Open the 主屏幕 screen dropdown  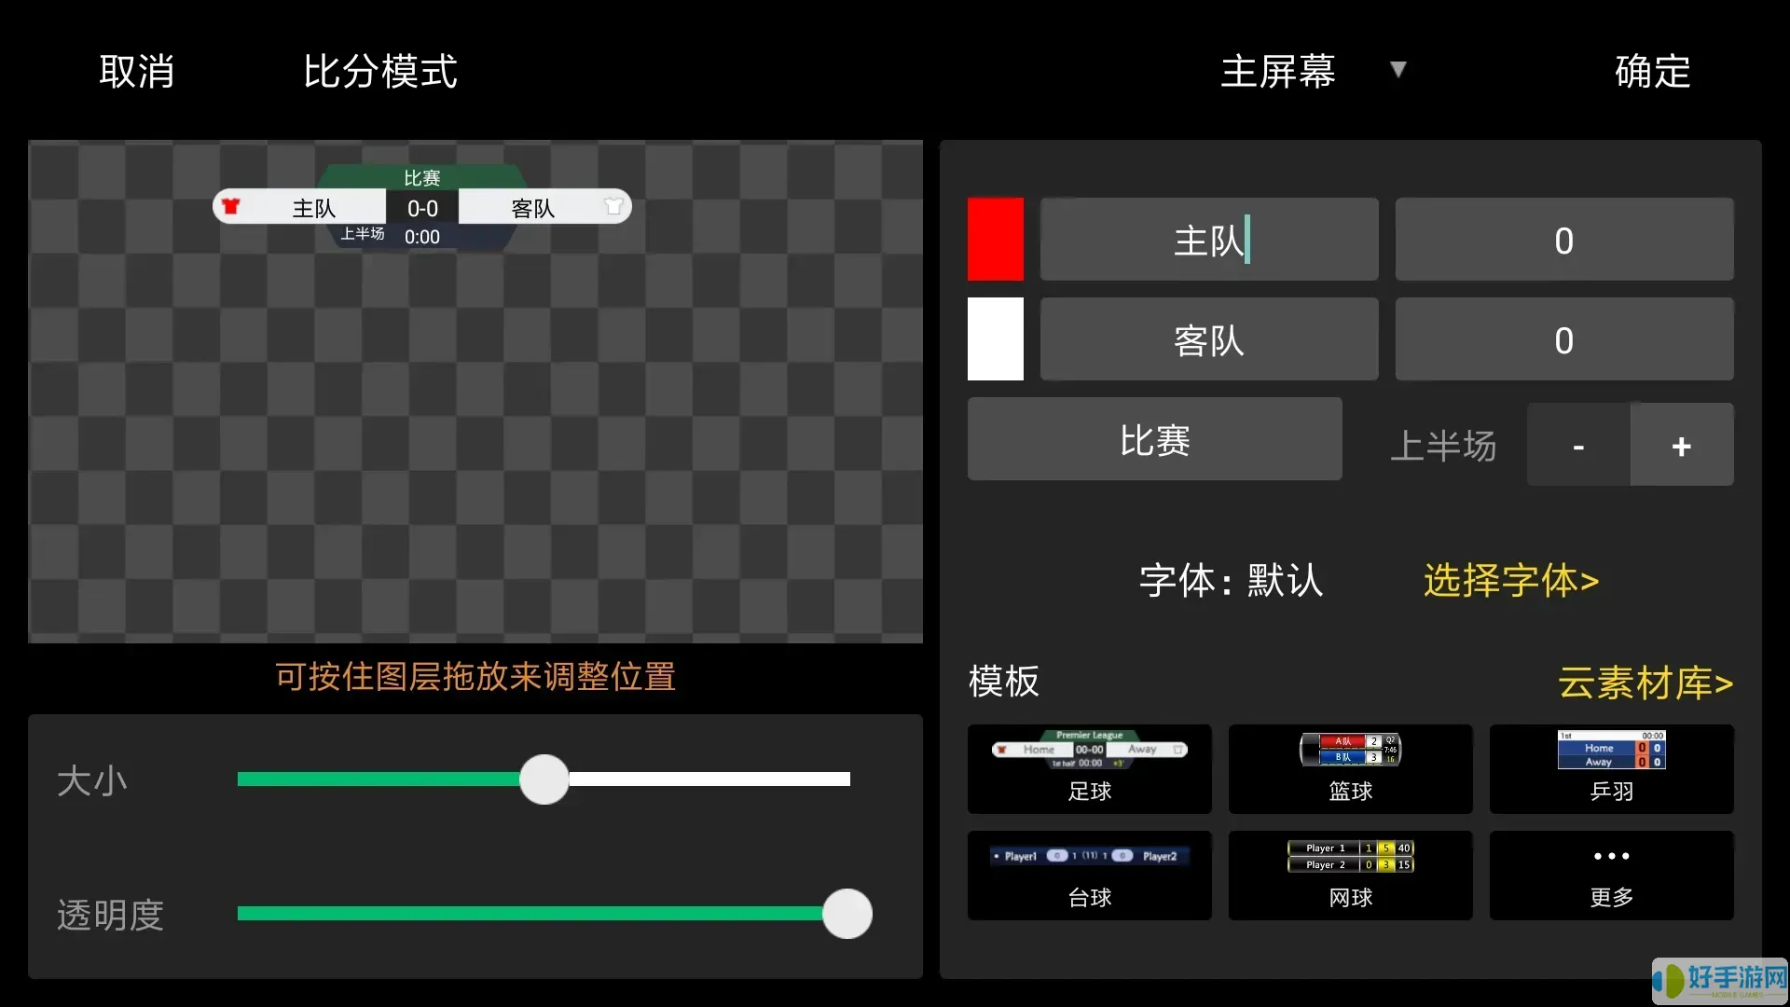[1313, 71]
